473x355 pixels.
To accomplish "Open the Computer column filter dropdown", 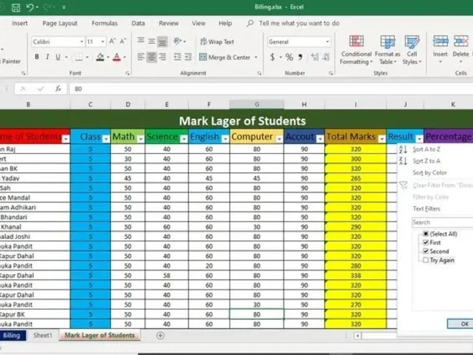I will coord(279,139).
